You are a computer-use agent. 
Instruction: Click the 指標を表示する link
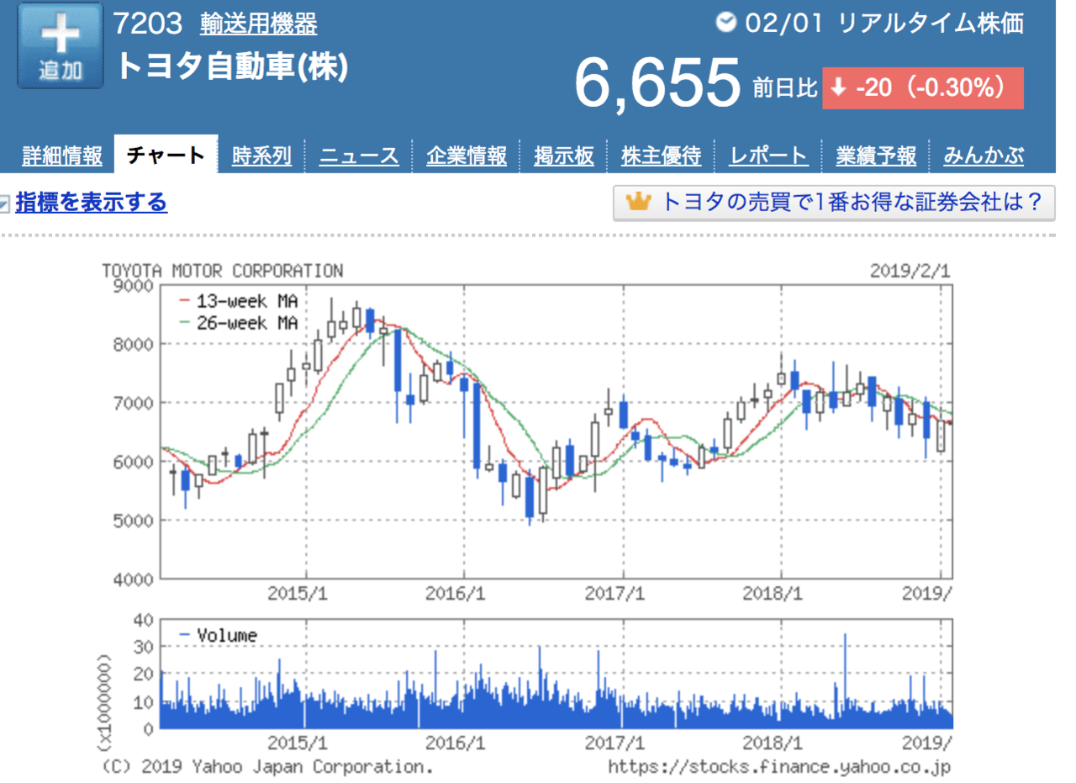[92, 203]
